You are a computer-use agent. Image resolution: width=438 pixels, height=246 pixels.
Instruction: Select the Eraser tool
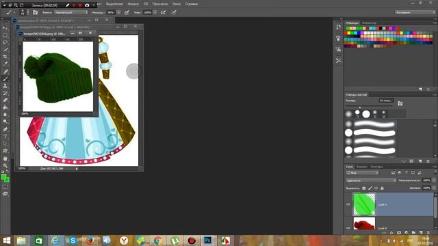pos(5,100)
